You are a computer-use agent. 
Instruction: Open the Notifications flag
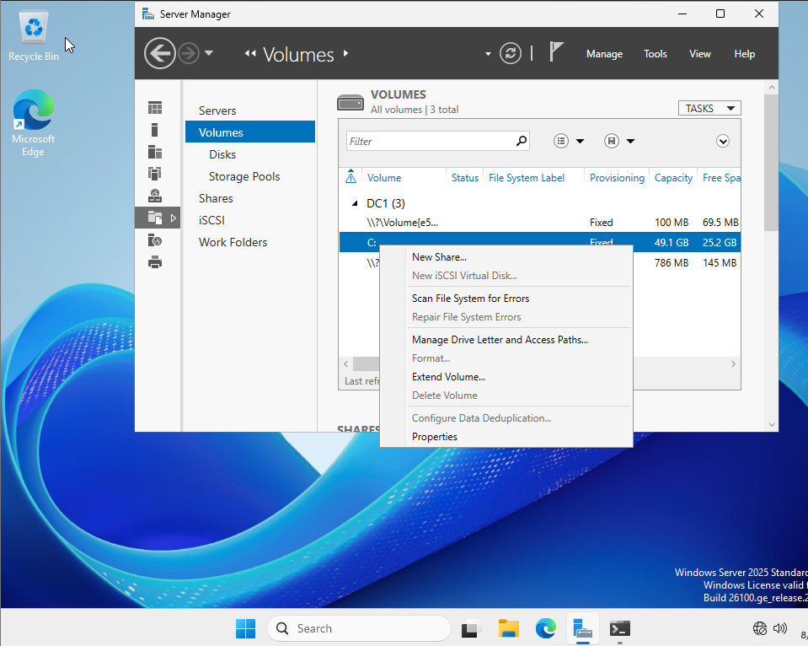tap(555, 51)
